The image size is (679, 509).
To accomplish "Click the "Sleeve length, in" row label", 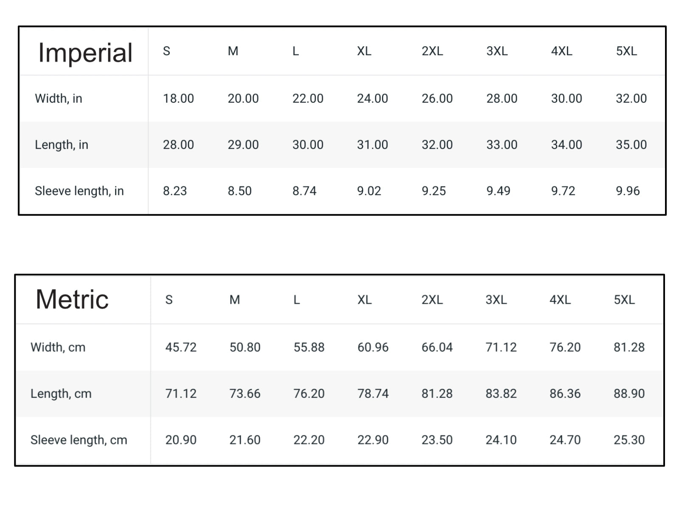I will [79, 191].
